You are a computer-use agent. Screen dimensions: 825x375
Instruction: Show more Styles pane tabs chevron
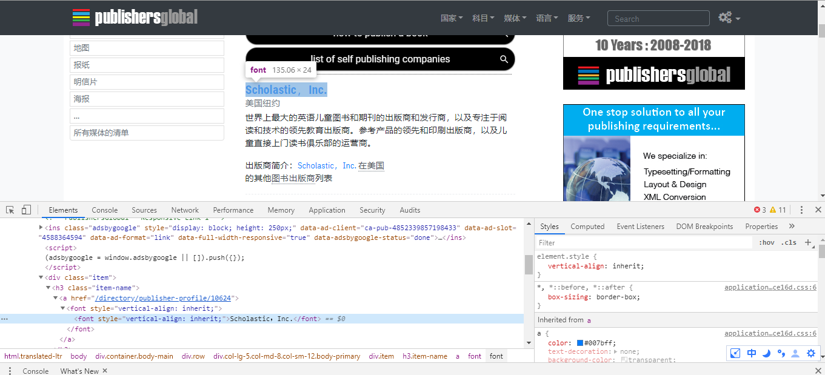tap(792, 227)
